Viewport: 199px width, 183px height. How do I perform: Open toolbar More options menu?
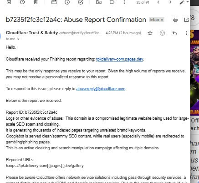124,2
